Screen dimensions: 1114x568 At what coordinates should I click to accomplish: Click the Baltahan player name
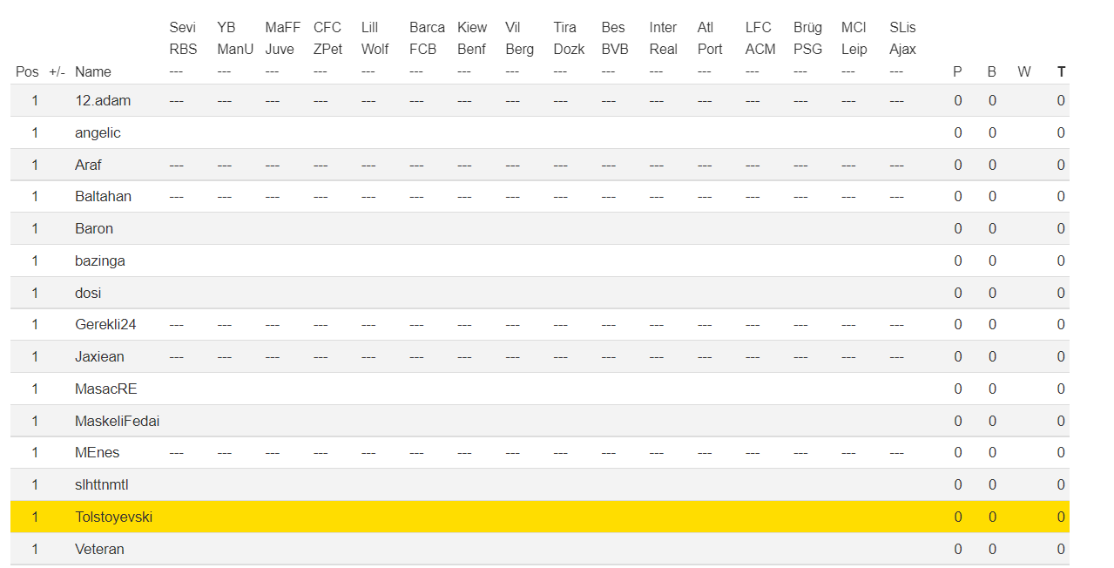(x=103, y=197)
